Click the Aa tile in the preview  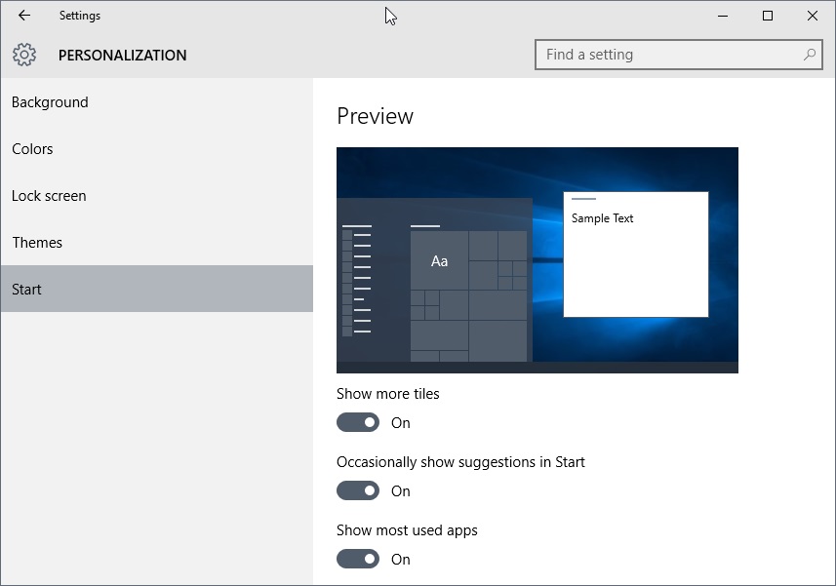tap(439, 260)
